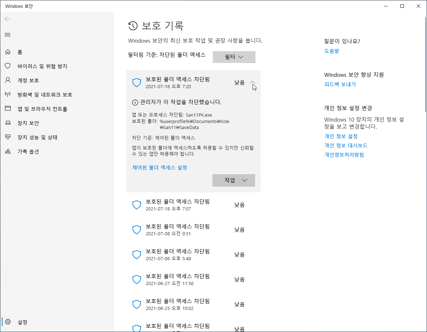The image size is (427, 332).
Task: Open the 필터 dropdown
Action: 234,57
